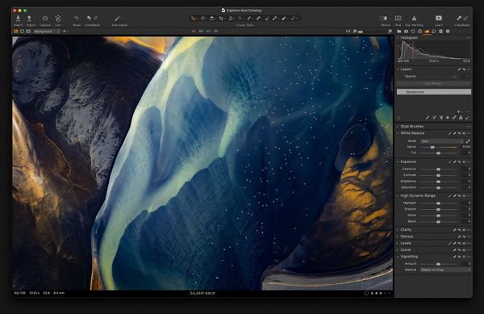This screenshot has height=314, width=484.
Task: Open the Background layer selector dropdown
Action: [x=47, y=31]
